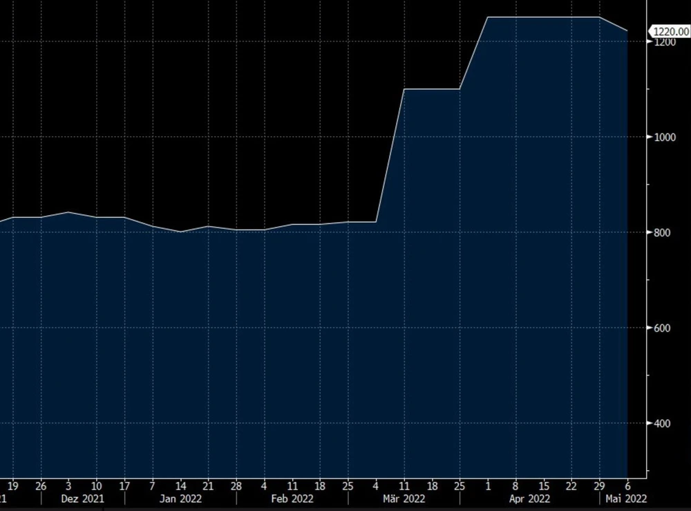Click date tick 3 above Dez 2021

[68, 484]
